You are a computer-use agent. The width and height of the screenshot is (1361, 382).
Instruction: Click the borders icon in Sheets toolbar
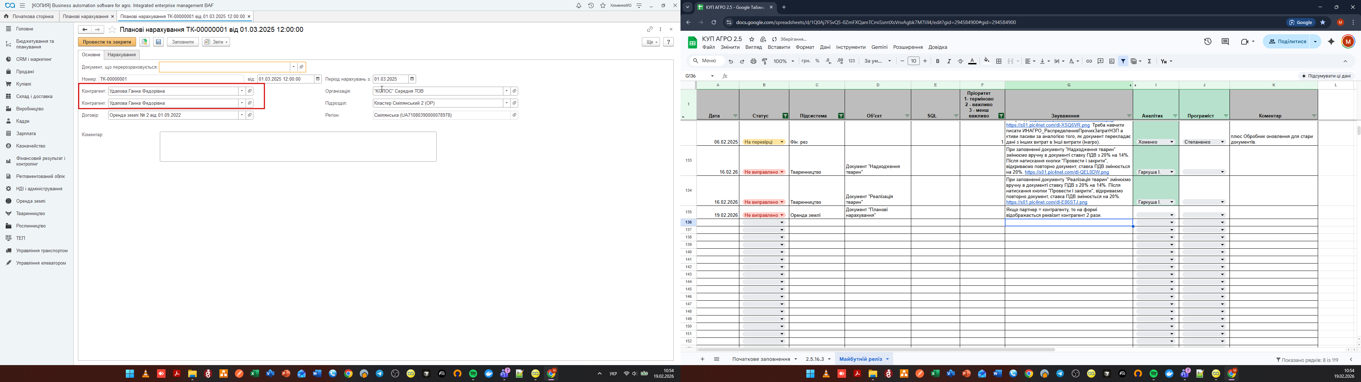coord(998,61)
